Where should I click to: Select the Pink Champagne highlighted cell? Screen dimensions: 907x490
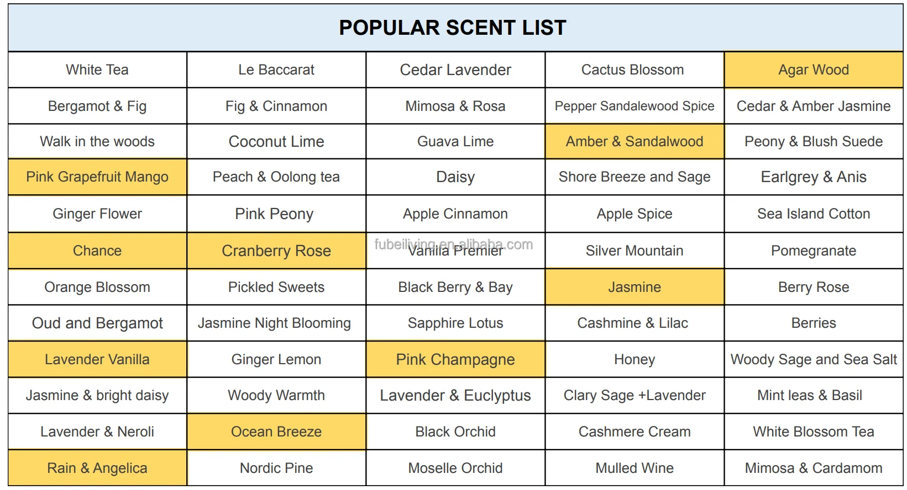[455, 359]
